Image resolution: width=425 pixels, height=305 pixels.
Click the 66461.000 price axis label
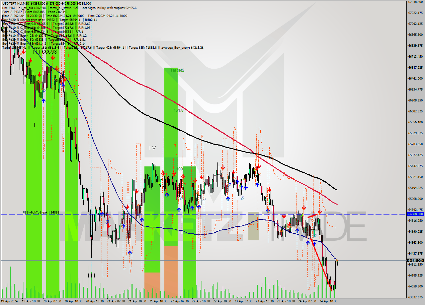415,78
